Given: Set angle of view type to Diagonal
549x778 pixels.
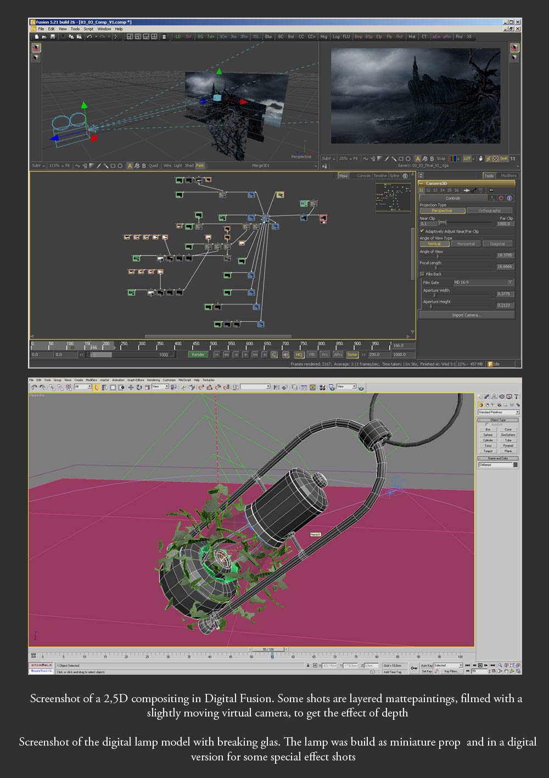Looking at the screenshot, I should pyautogui.click(x=497, y=243).
